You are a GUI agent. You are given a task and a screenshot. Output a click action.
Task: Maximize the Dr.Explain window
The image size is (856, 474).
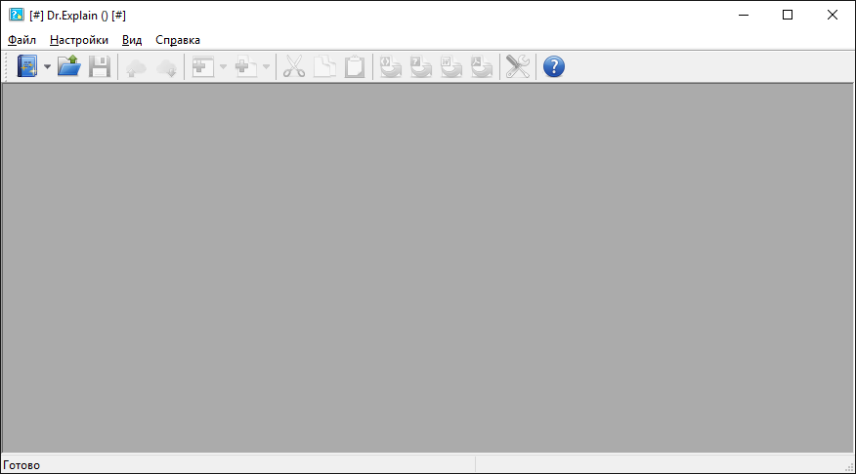point(788,15)
